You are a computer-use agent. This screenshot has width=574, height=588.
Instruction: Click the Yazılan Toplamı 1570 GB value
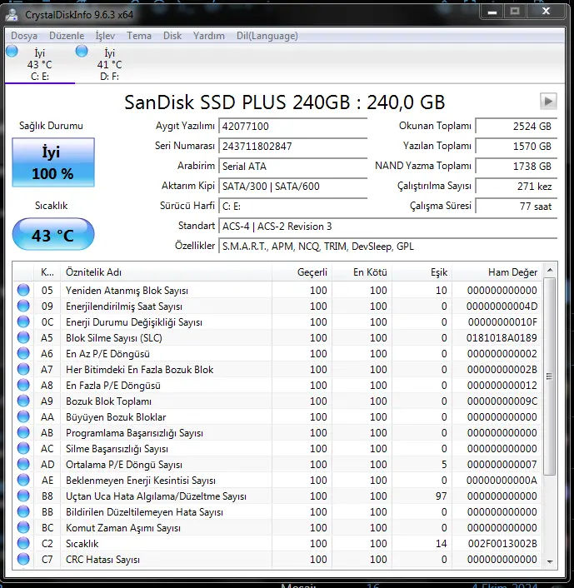coord(517,147)
